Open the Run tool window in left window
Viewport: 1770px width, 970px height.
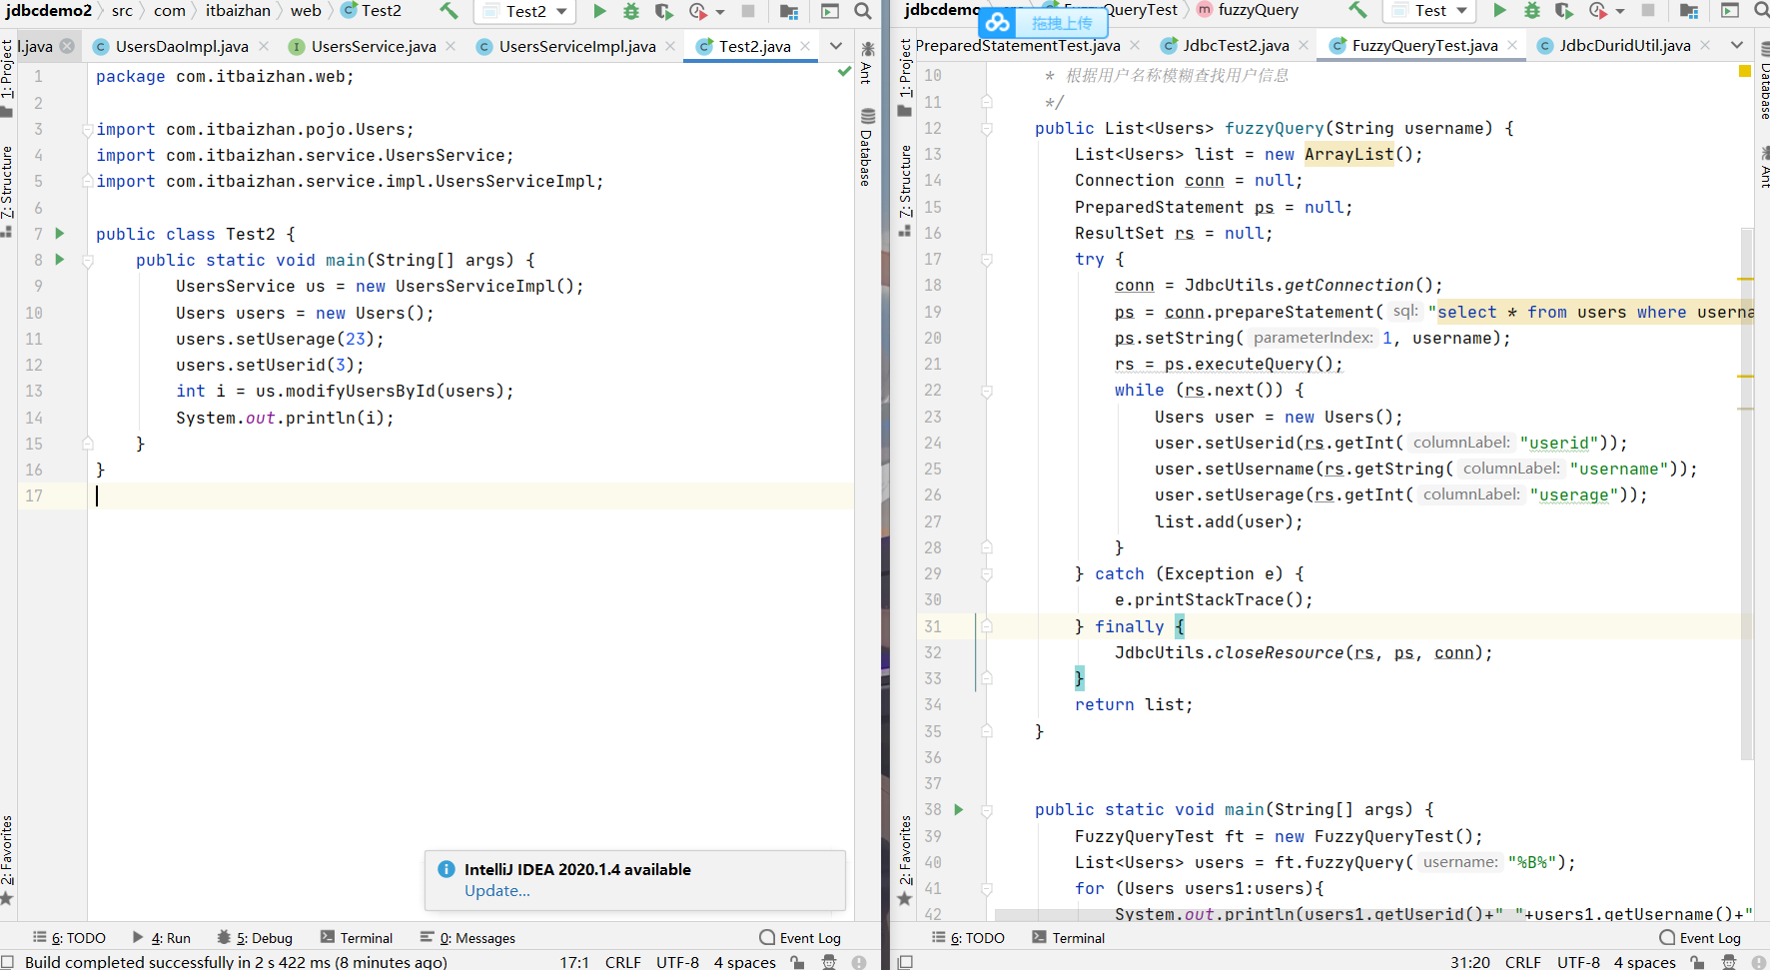[x=162, y=938]
